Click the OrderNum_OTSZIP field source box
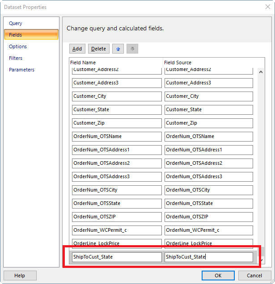This screenshot has width=275, height=284. 209,217
